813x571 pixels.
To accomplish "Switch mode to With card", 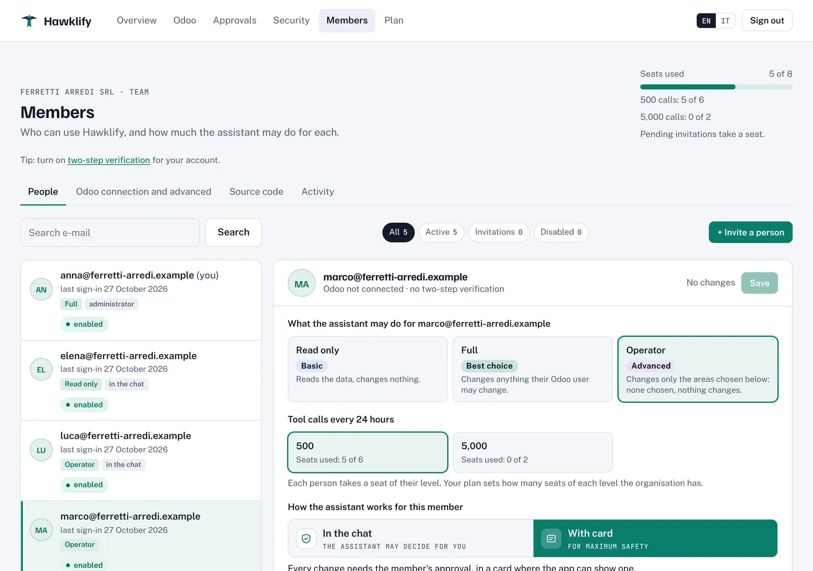I will [655, 539].
